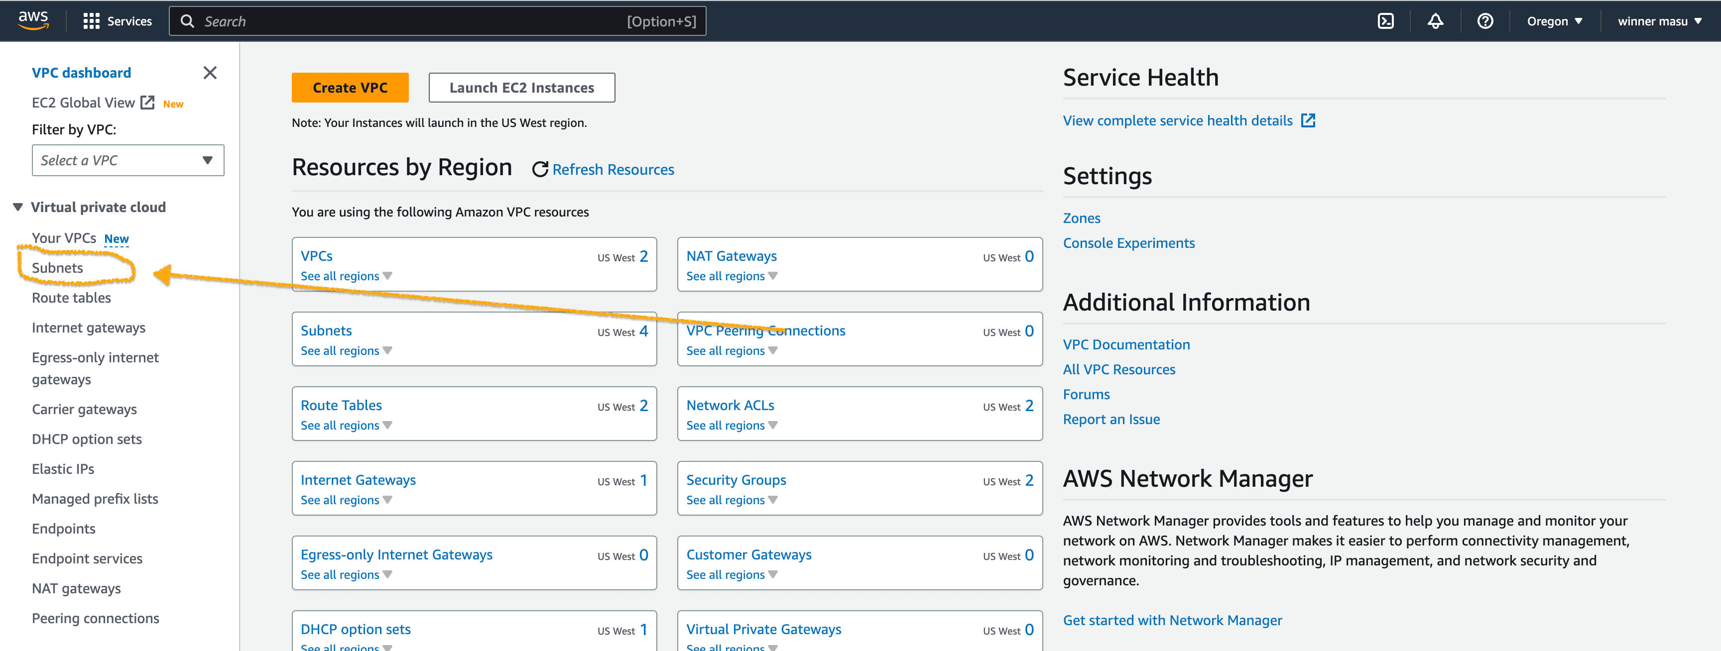Close the VPC sidebar with the X
Image resolution: width=1721 pixels, height=651 pixels.
pyautogui.click(x=210, y=73)
